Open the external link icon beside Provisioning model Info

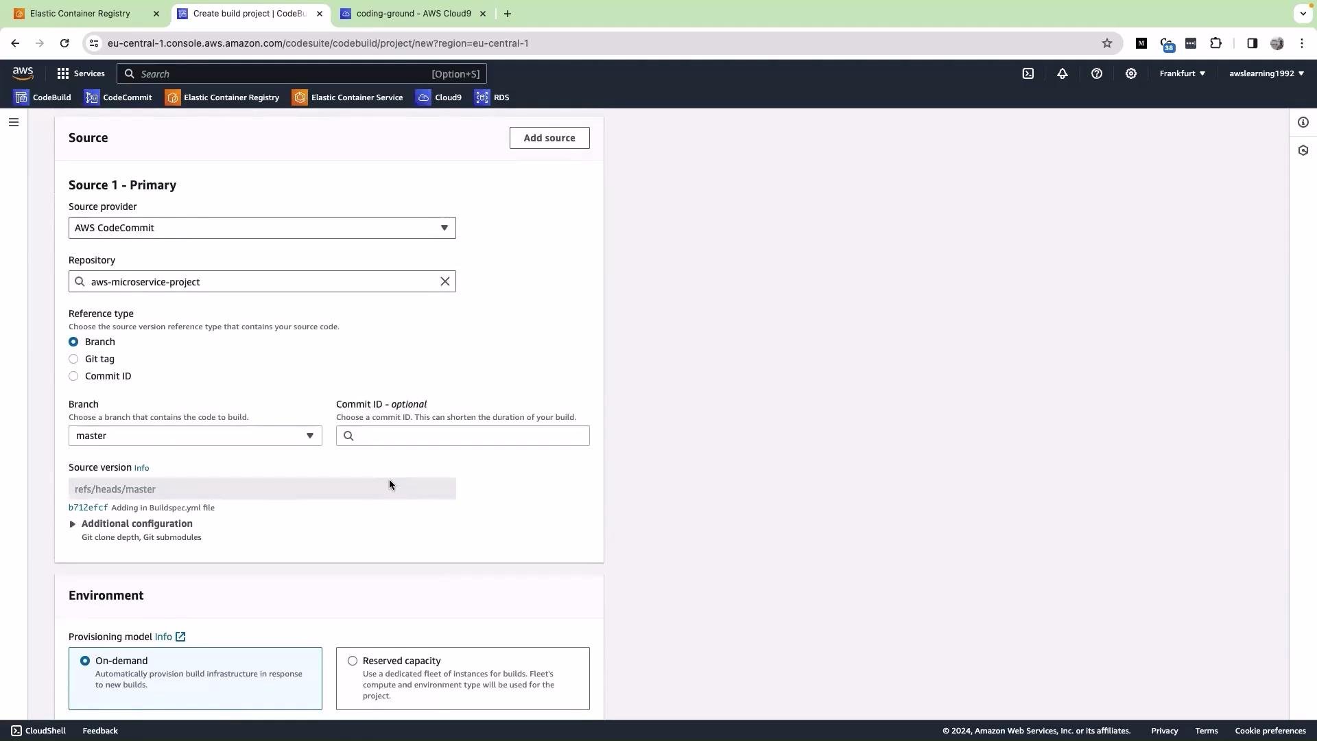point(180,637)
